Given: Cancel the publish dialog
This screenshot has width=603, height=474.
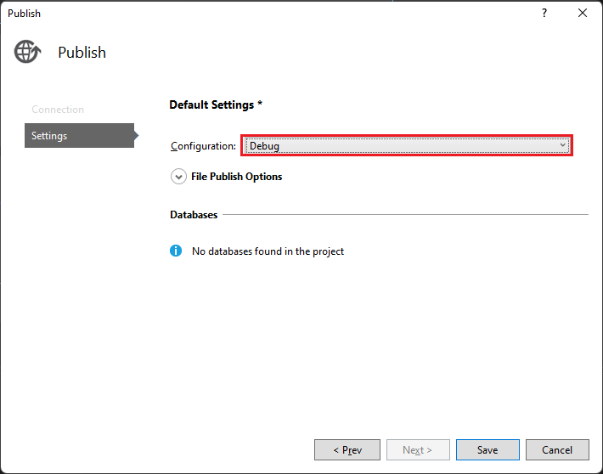Looking at the screenshot, I should pyautogui.click(x=557, y=450).
